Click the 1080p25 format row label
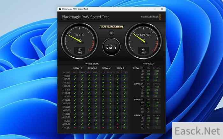223x139 pixels. [x=66, y=76]
